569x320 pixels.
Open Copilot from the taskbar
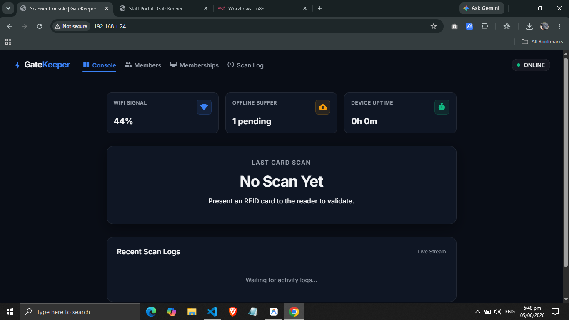(172, 312)
